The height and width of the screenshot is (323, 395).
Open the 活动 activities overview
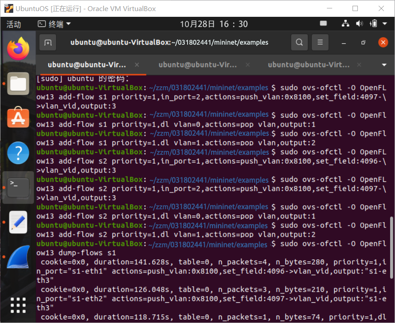[14, 24]
